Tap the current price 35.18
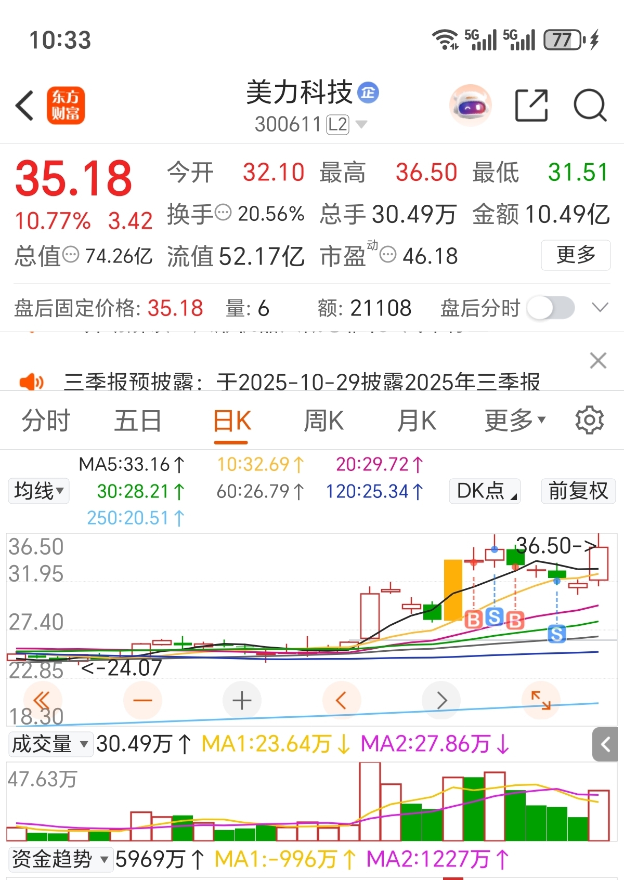Image resolution: width=624 pixels, height=880 pixels. pos(74,178)
